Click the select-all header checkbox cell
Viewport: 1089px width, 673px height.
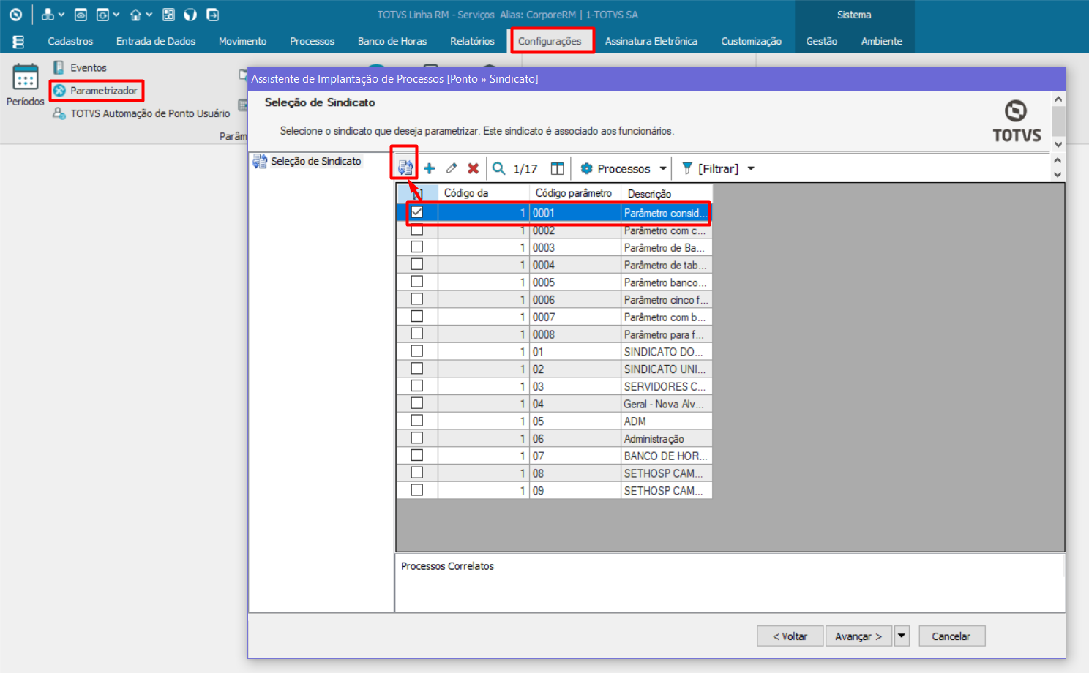pos(417,194)
